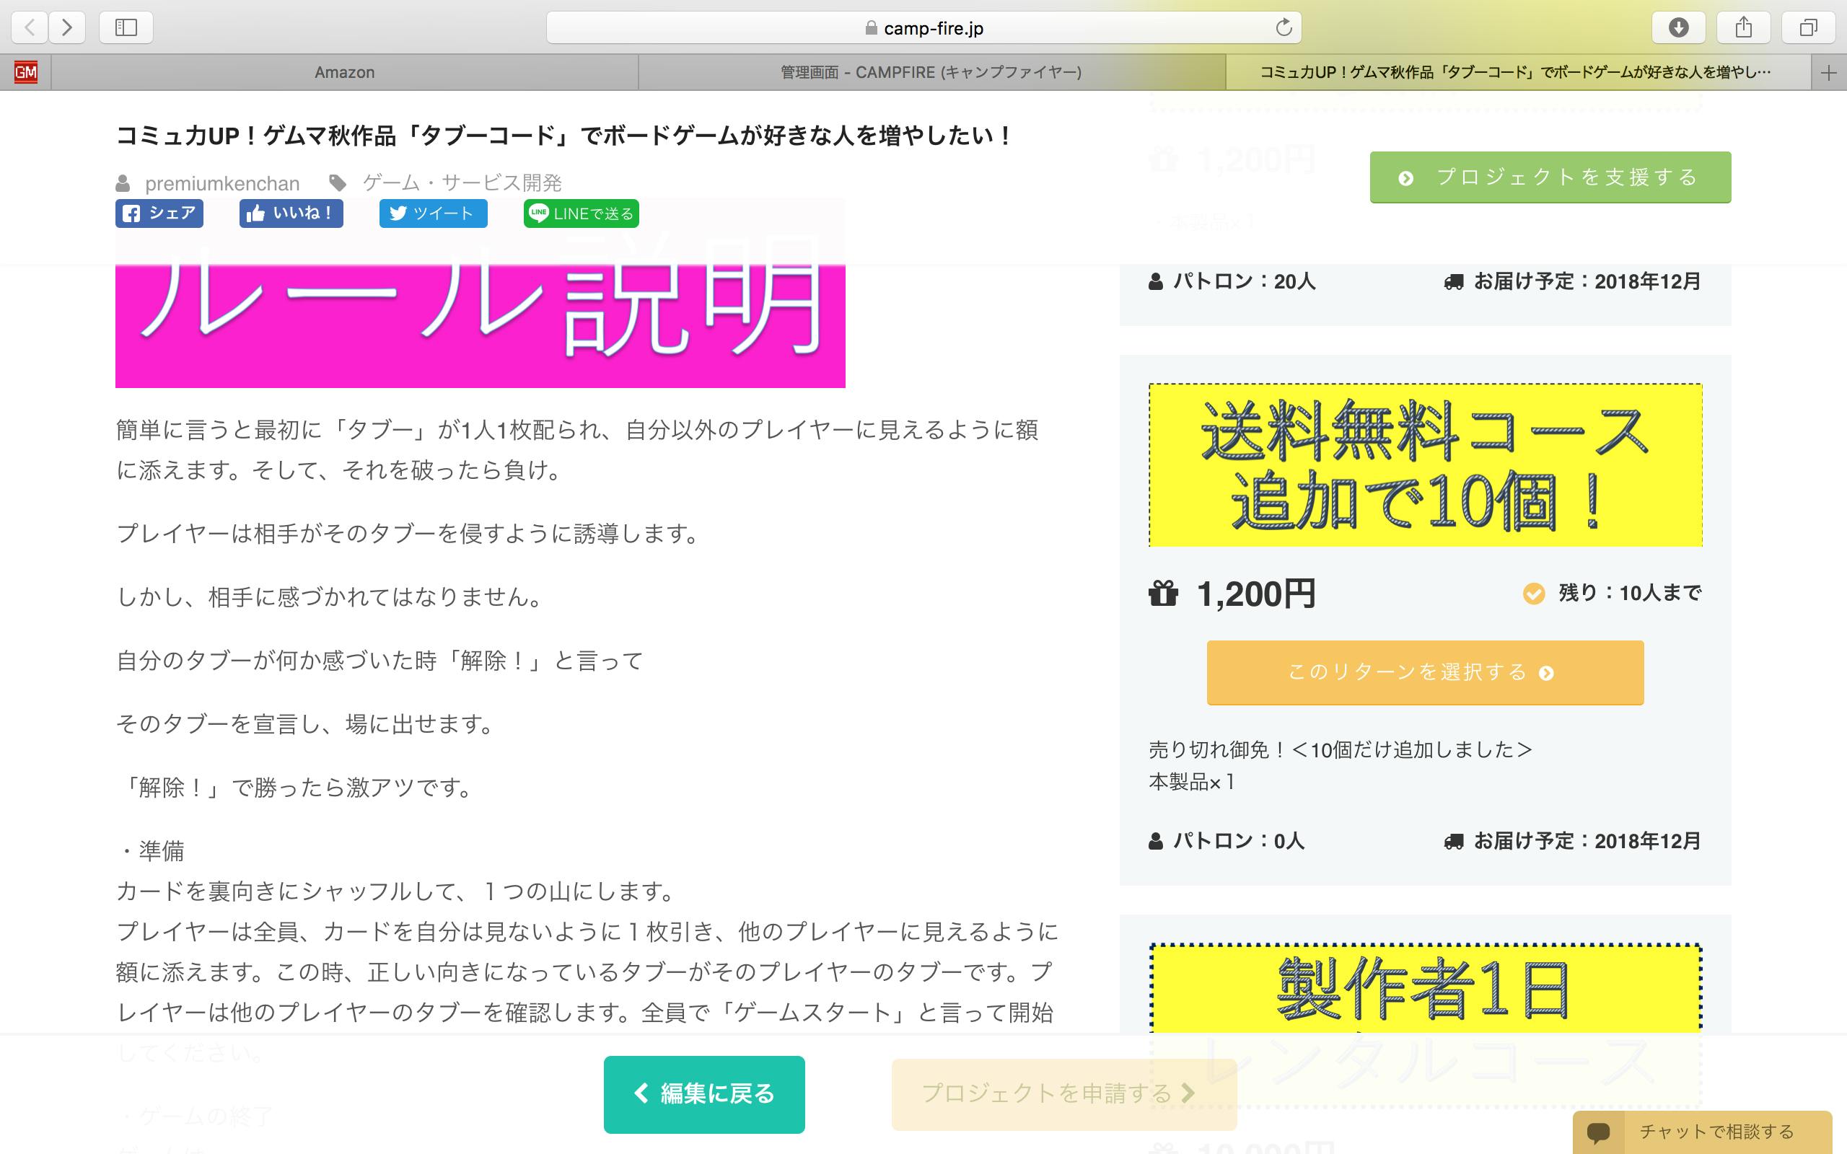Click the Safari forward navigation arrow
Viewport: 1847px width, 1154px height.
click(x=67, y=28)
